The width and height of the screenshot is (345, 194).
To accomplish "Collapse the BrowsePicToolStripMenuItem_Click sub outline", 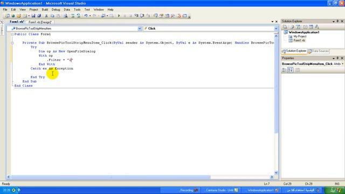I will (x=12, y=43).
